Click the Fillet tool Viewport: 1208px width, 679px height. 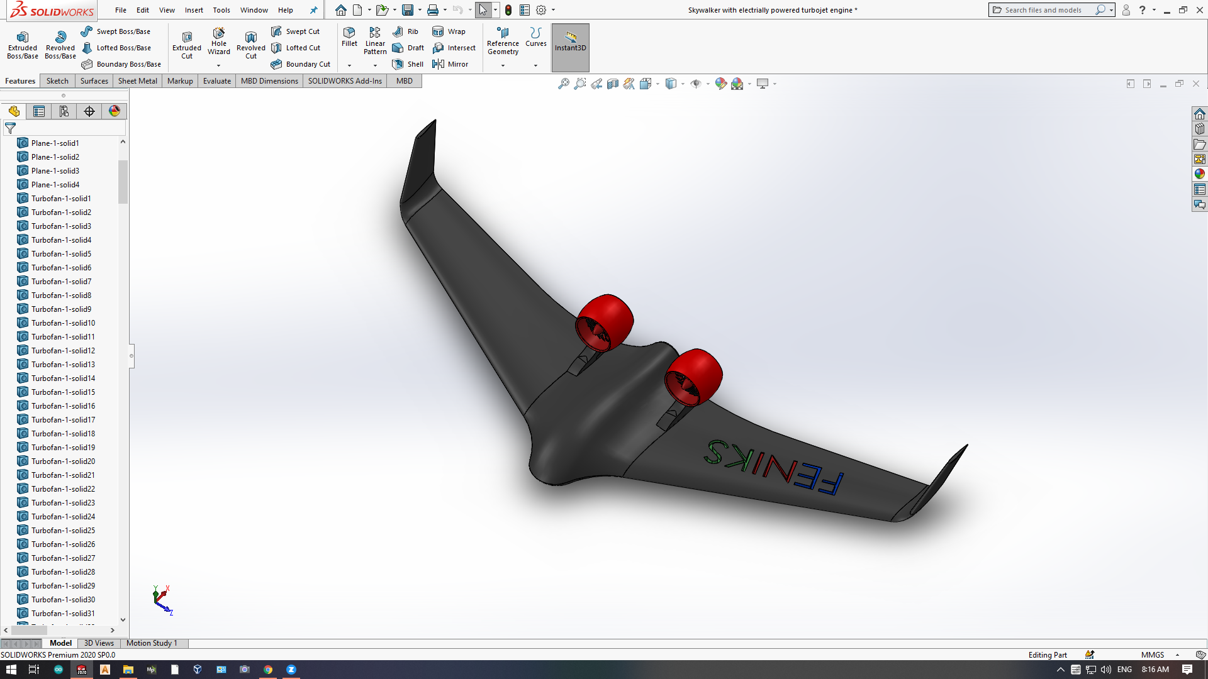(x=349, y=37)
